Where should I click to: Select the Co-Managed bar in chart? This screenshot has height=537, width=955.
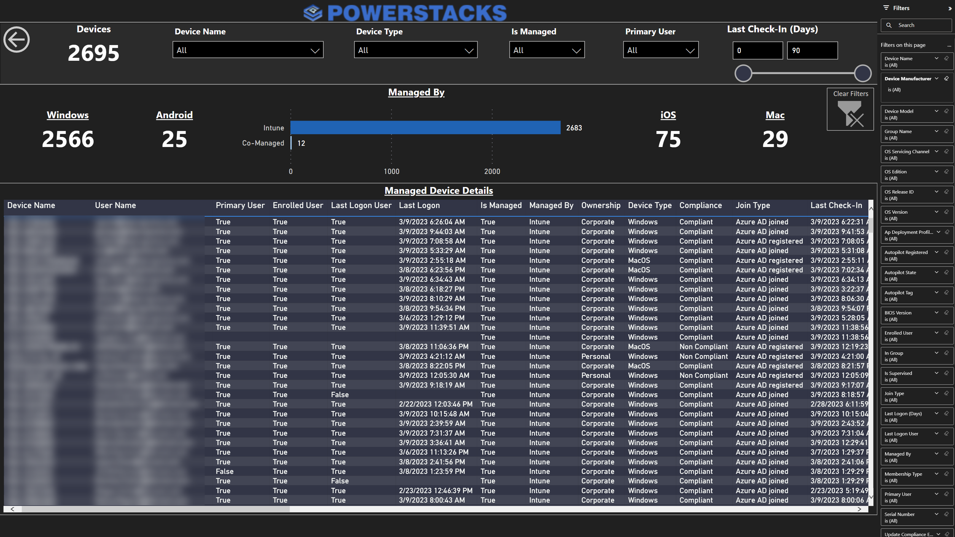pos(291,143)
